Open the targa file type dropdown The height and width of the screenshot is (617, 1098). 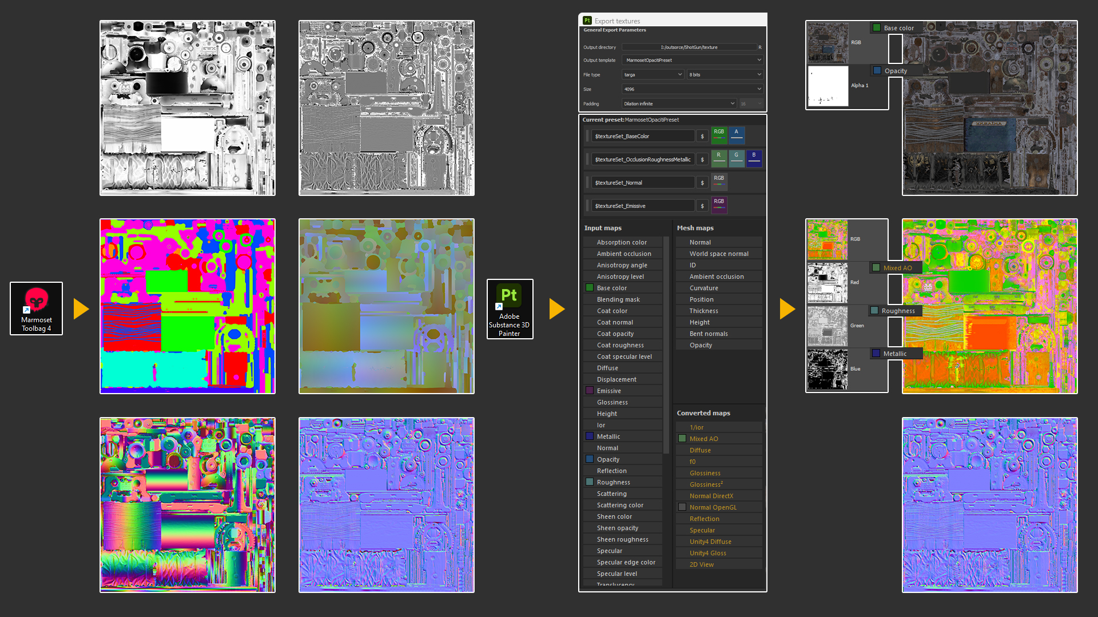coord(653,75)
